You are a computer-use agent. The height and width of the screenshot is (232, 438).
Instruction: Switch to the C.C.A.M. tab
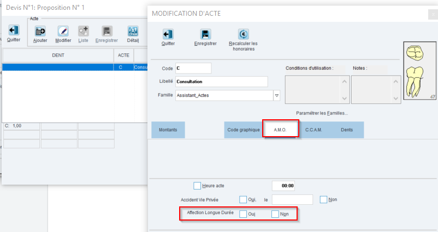[x=313, y=130]
